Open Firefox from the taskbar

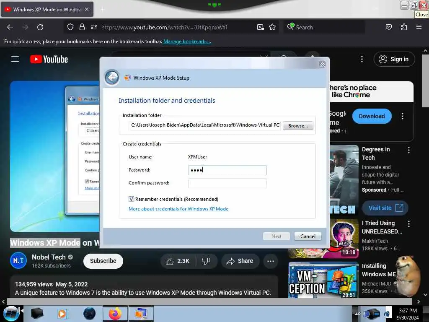point(115,314)
